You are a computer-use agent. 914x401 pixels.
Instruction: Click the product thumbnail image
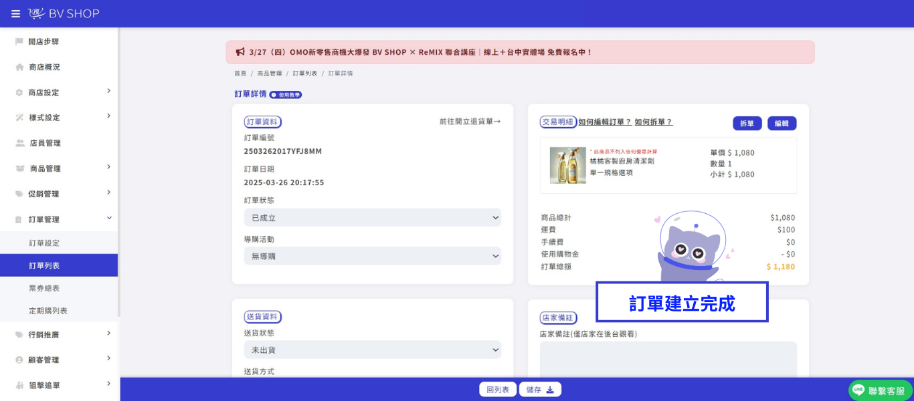[x=567, y=165]
